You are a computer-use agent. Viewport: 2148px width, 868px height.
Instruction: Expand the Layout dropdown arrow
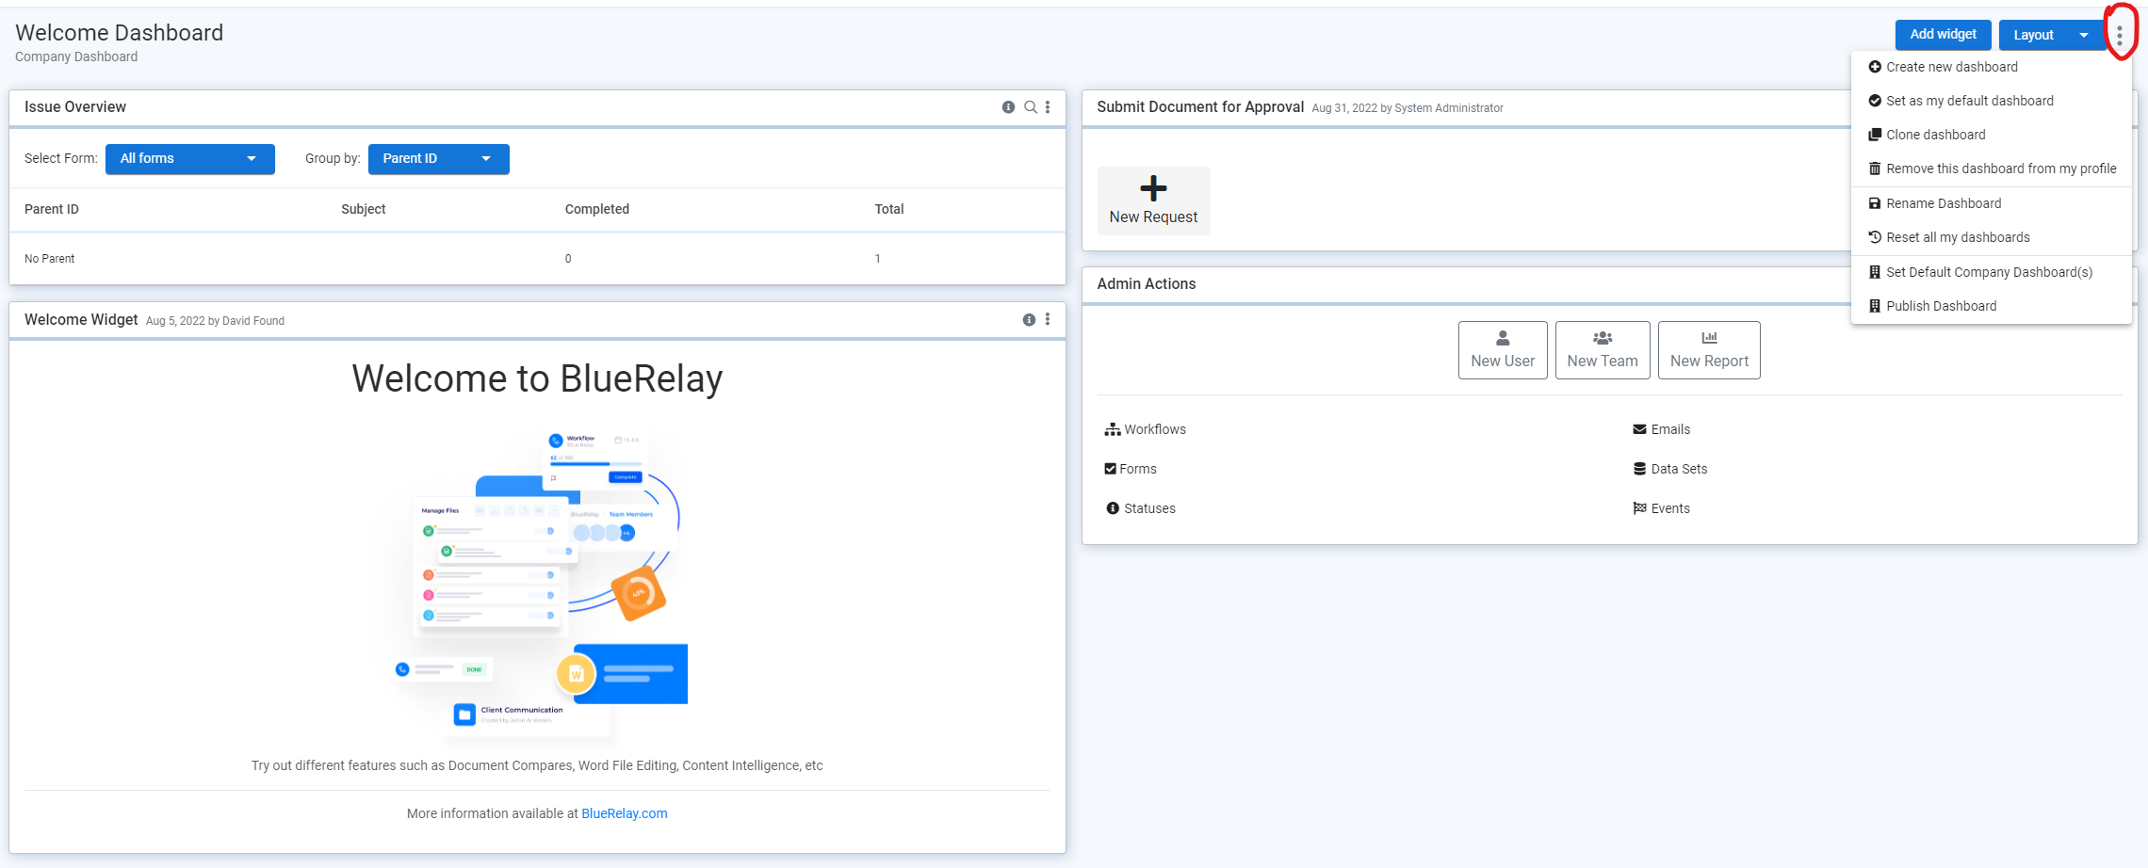click(2084, 35)
